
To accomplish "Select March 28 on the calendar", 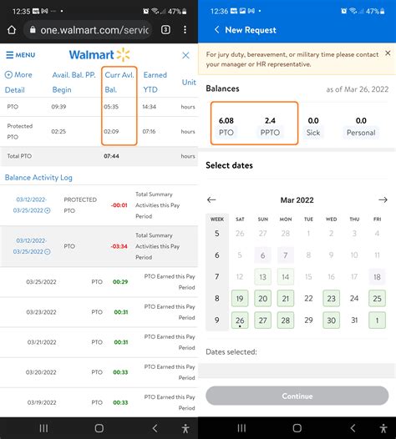I will tap(286, 320).
